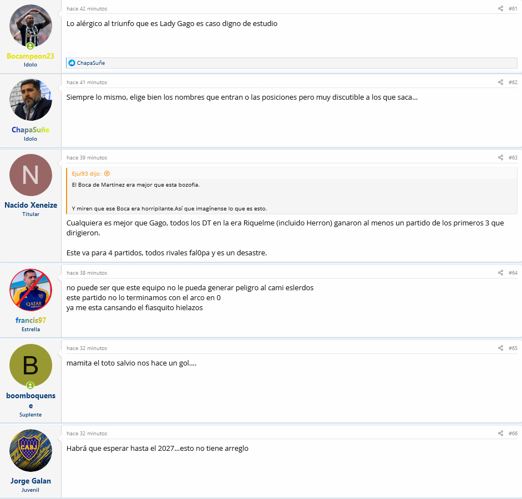Image resolution: width=522 pixels, height=499 pixels.
Task: Click boomboquense letter B avatar
Action: tap(31, 365)
